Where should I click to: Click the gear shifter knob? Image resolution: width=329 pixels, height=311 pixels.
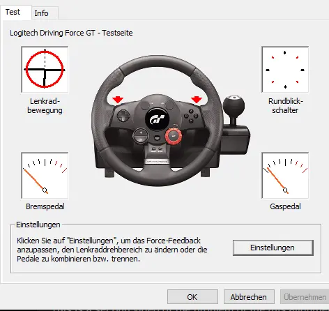[x=234, y=105]
